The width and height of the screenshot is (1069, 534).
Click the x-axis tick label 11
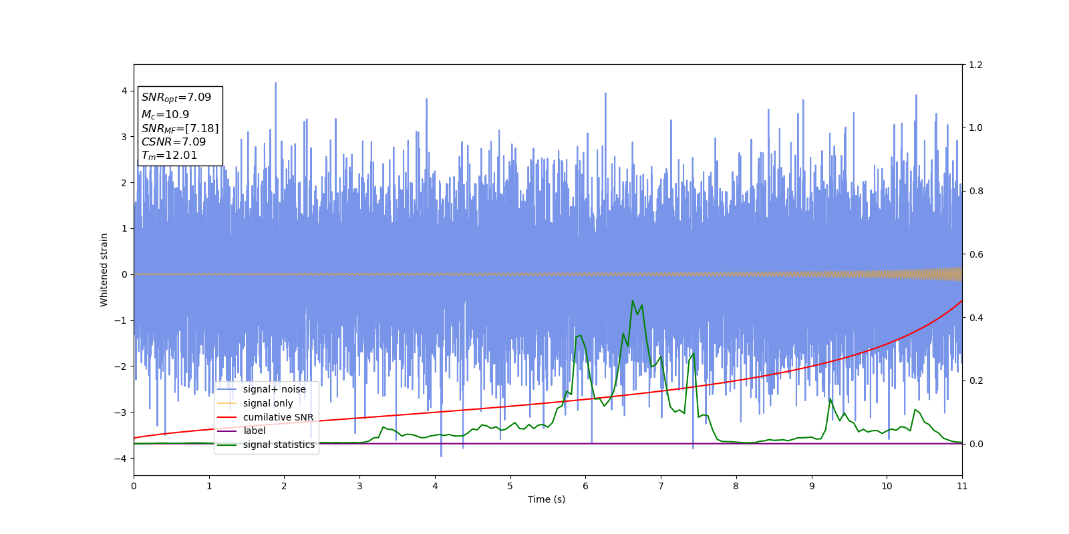[x=962, y=486]
